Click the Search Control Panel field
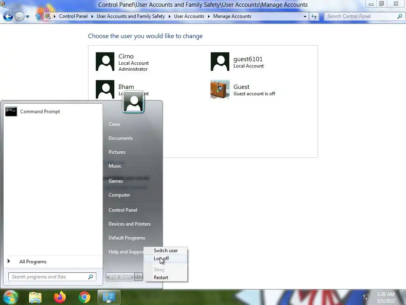 click(x=364, y=16)
